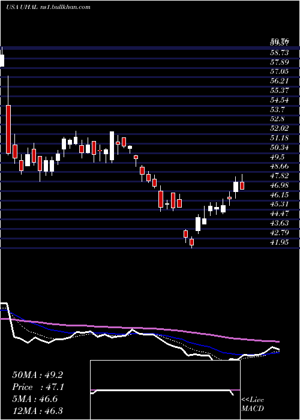Screen dimensions: 300x420
Task: Click the 46.98 price axis label
Action: [x=280, y=185]
